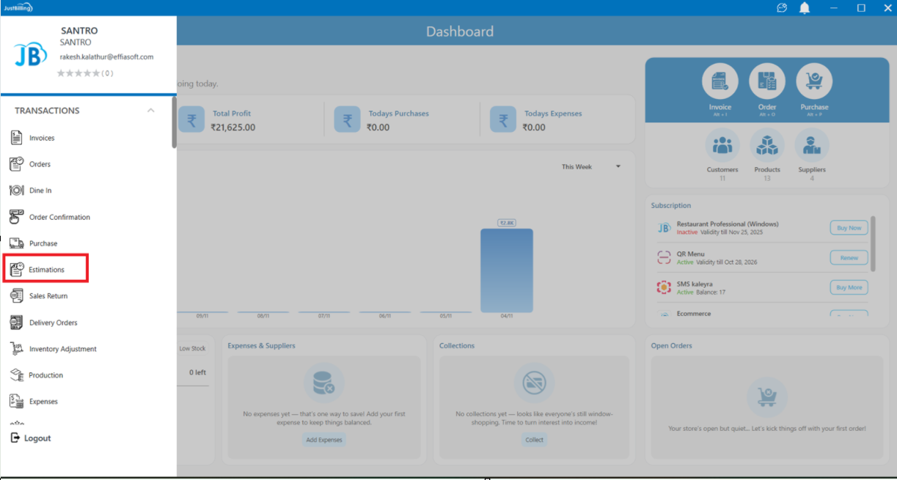Open the Products boxes icon
This screenshot has height=480, width=897.
pyautogui.click(x=767, y=146)
